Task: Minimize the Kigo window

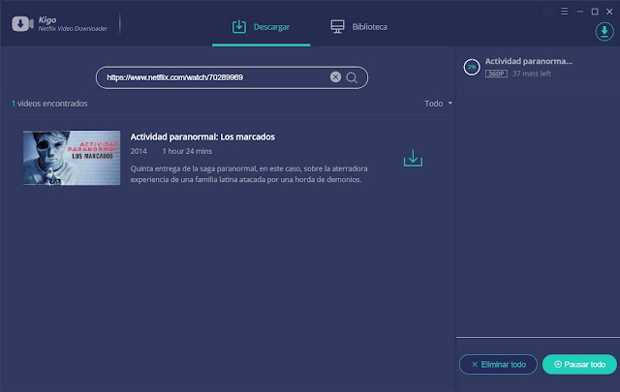Action: pos(579,12)
